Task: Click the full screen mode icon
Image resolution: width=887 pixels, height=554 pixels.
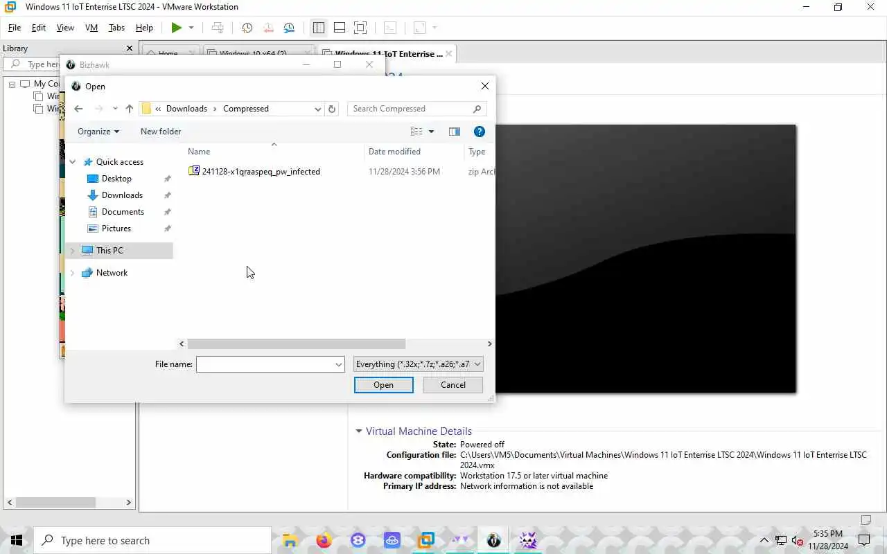Action: point(360,28)
